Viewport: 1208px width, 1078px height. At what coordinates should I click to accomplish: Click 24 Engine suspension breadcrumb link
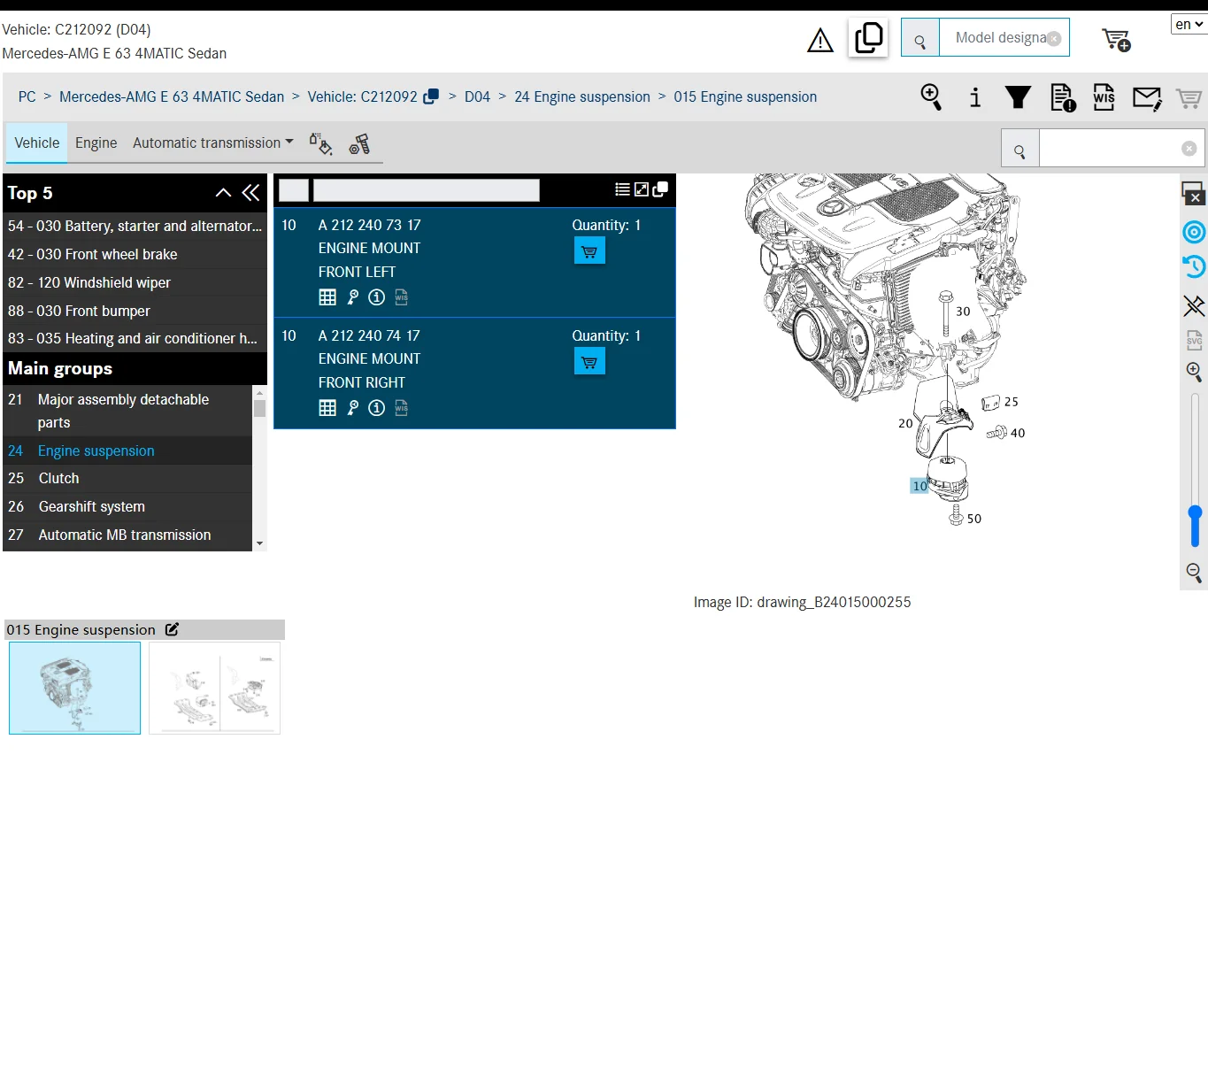[582, 97]
